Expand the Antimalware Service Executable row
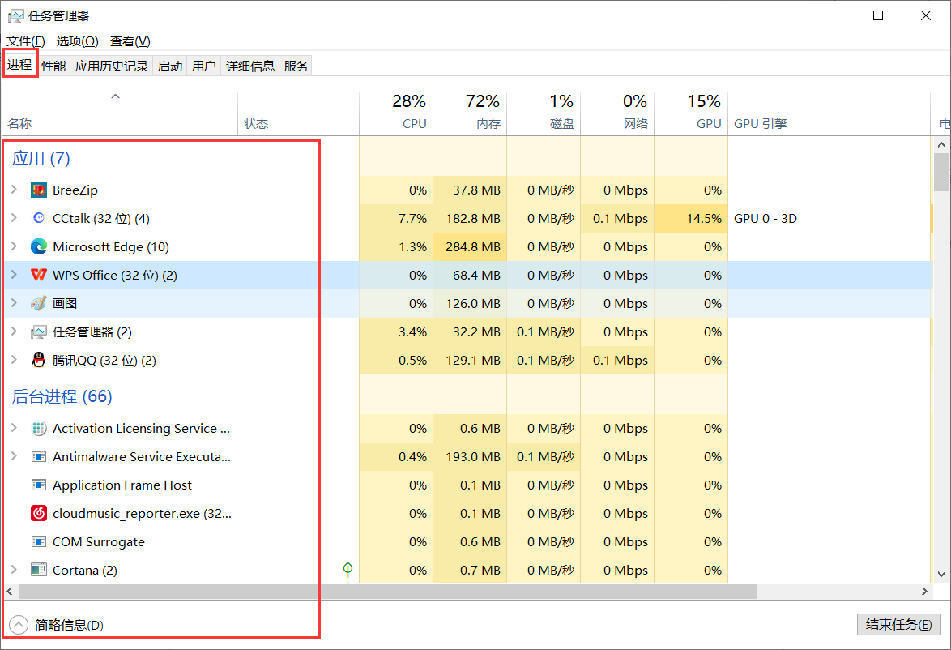This screenshot has width=951, height=650. (14, 456)
